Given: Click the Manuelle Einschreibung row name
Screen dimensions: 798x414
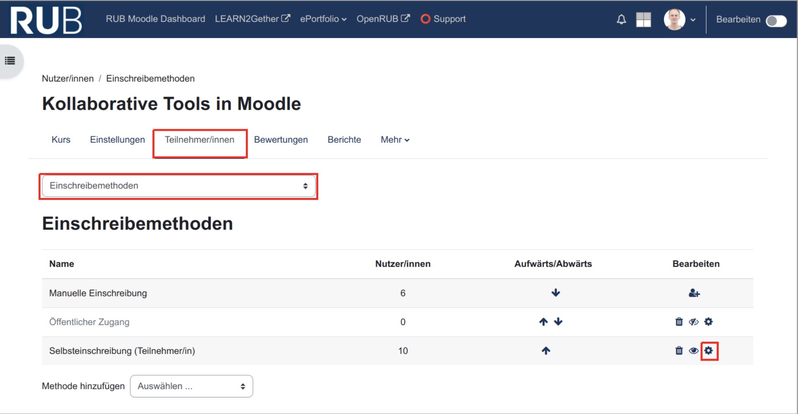Looking at the screenshot, I should 98,293.
